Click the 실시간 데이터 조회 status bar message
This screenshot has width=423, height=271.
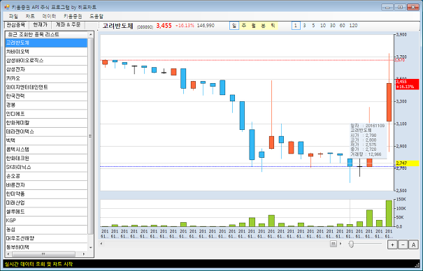click(39, 264)
